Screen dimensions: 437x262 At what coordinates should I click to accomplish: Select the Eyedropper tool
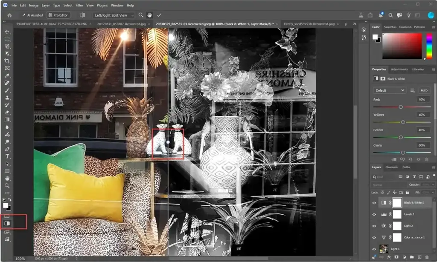7,76
